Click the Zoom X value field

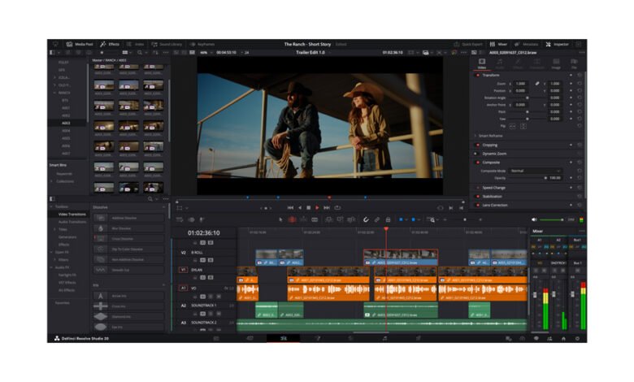(x=521, y=84)
